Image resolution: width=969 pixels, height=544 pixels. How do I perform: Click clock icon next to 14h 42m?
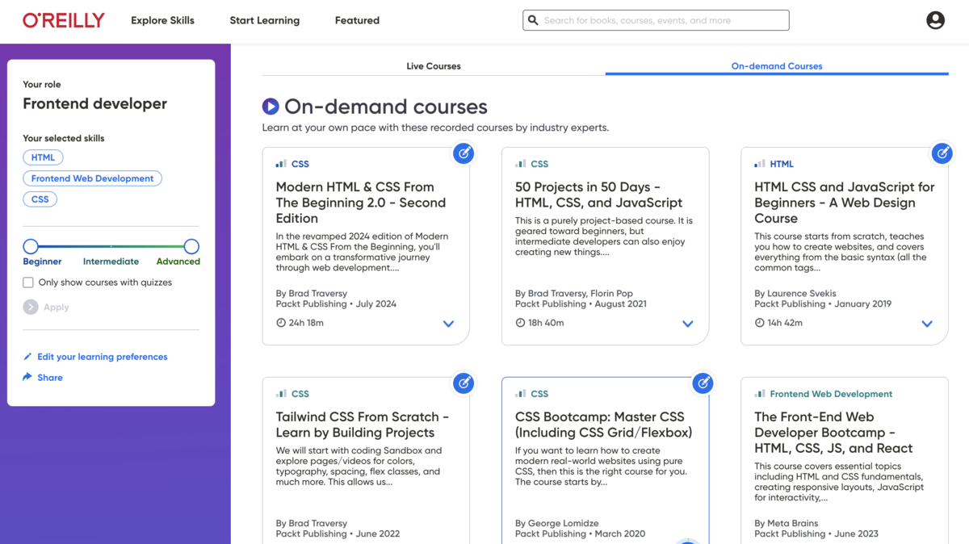(x=759, y=323)
